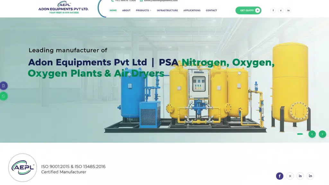Open the X icon beside the purple Facebook icon
The image size is (329, 185).
290,176
